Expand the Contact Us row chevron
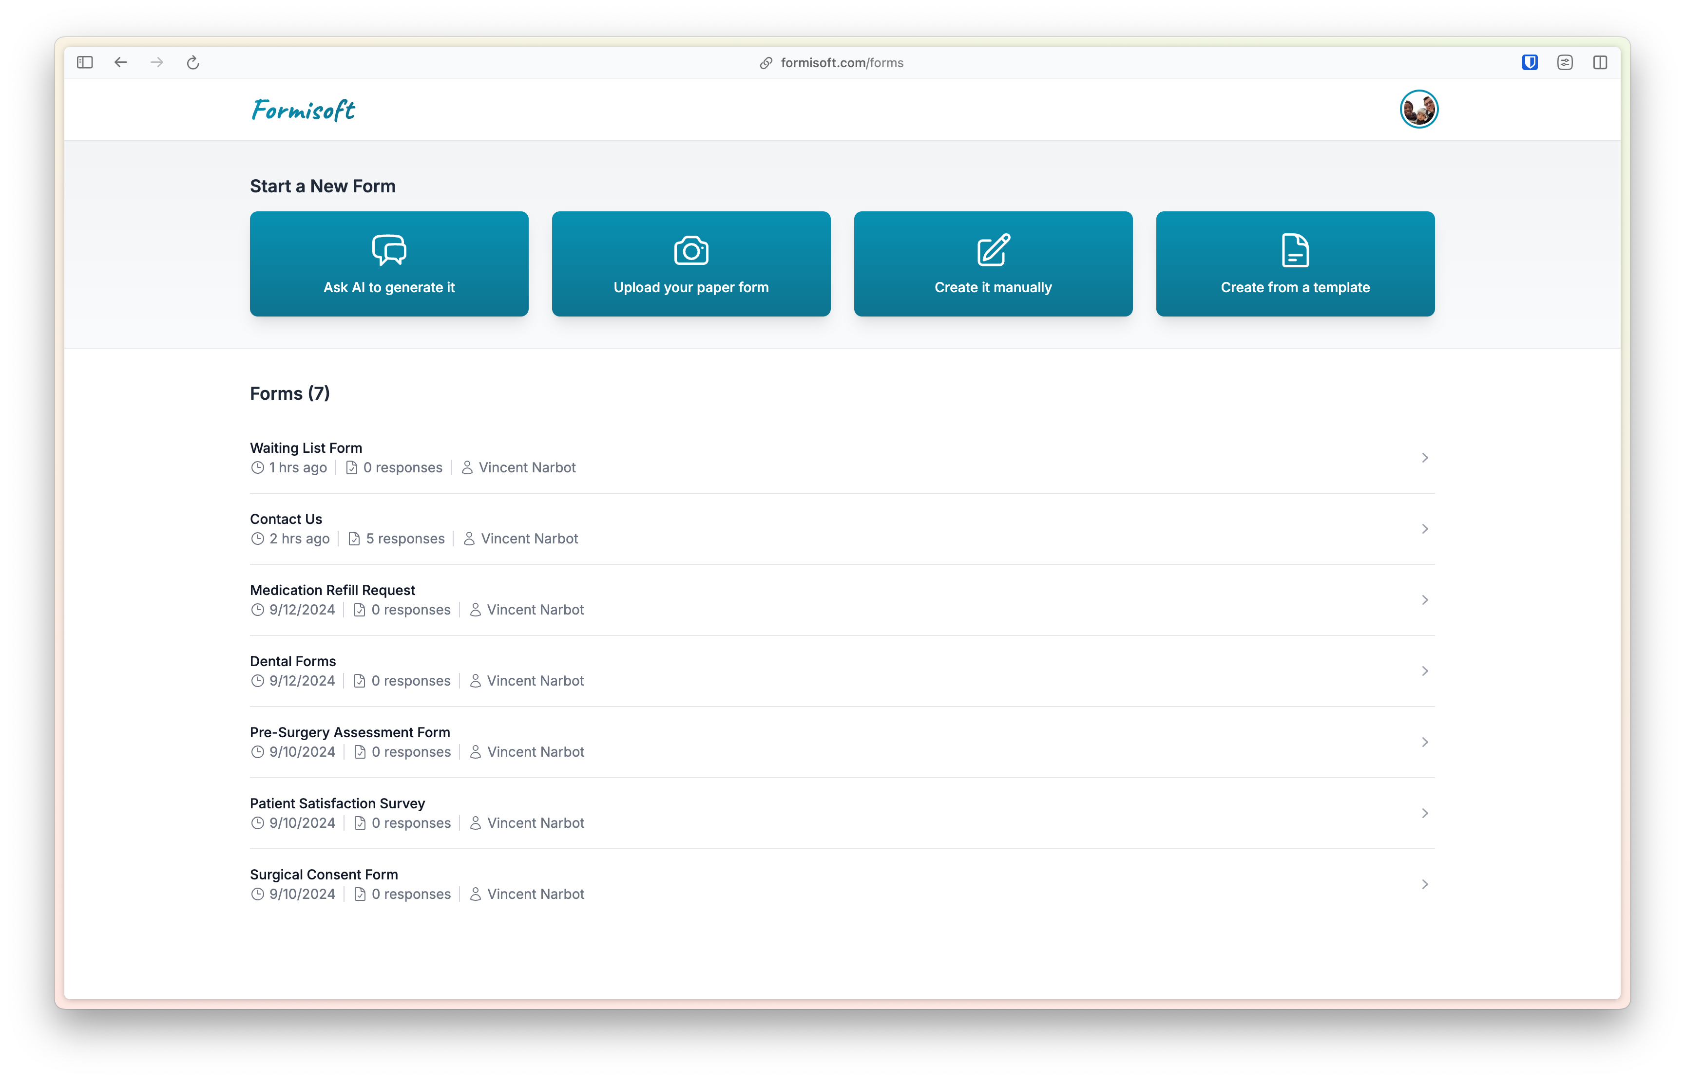 pyautogui.click(x=1424, y=528)
